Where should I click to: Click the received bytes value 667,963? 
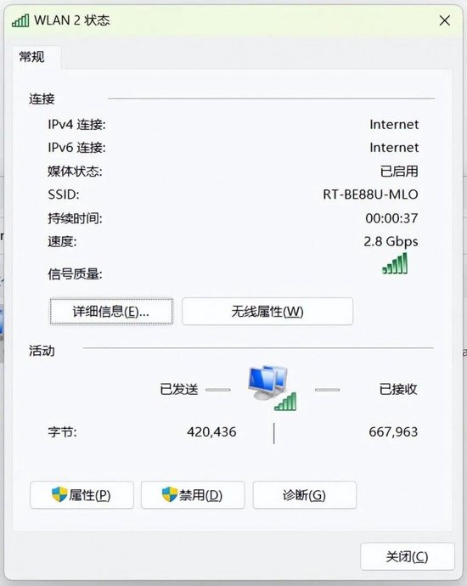tap(393, 432)
